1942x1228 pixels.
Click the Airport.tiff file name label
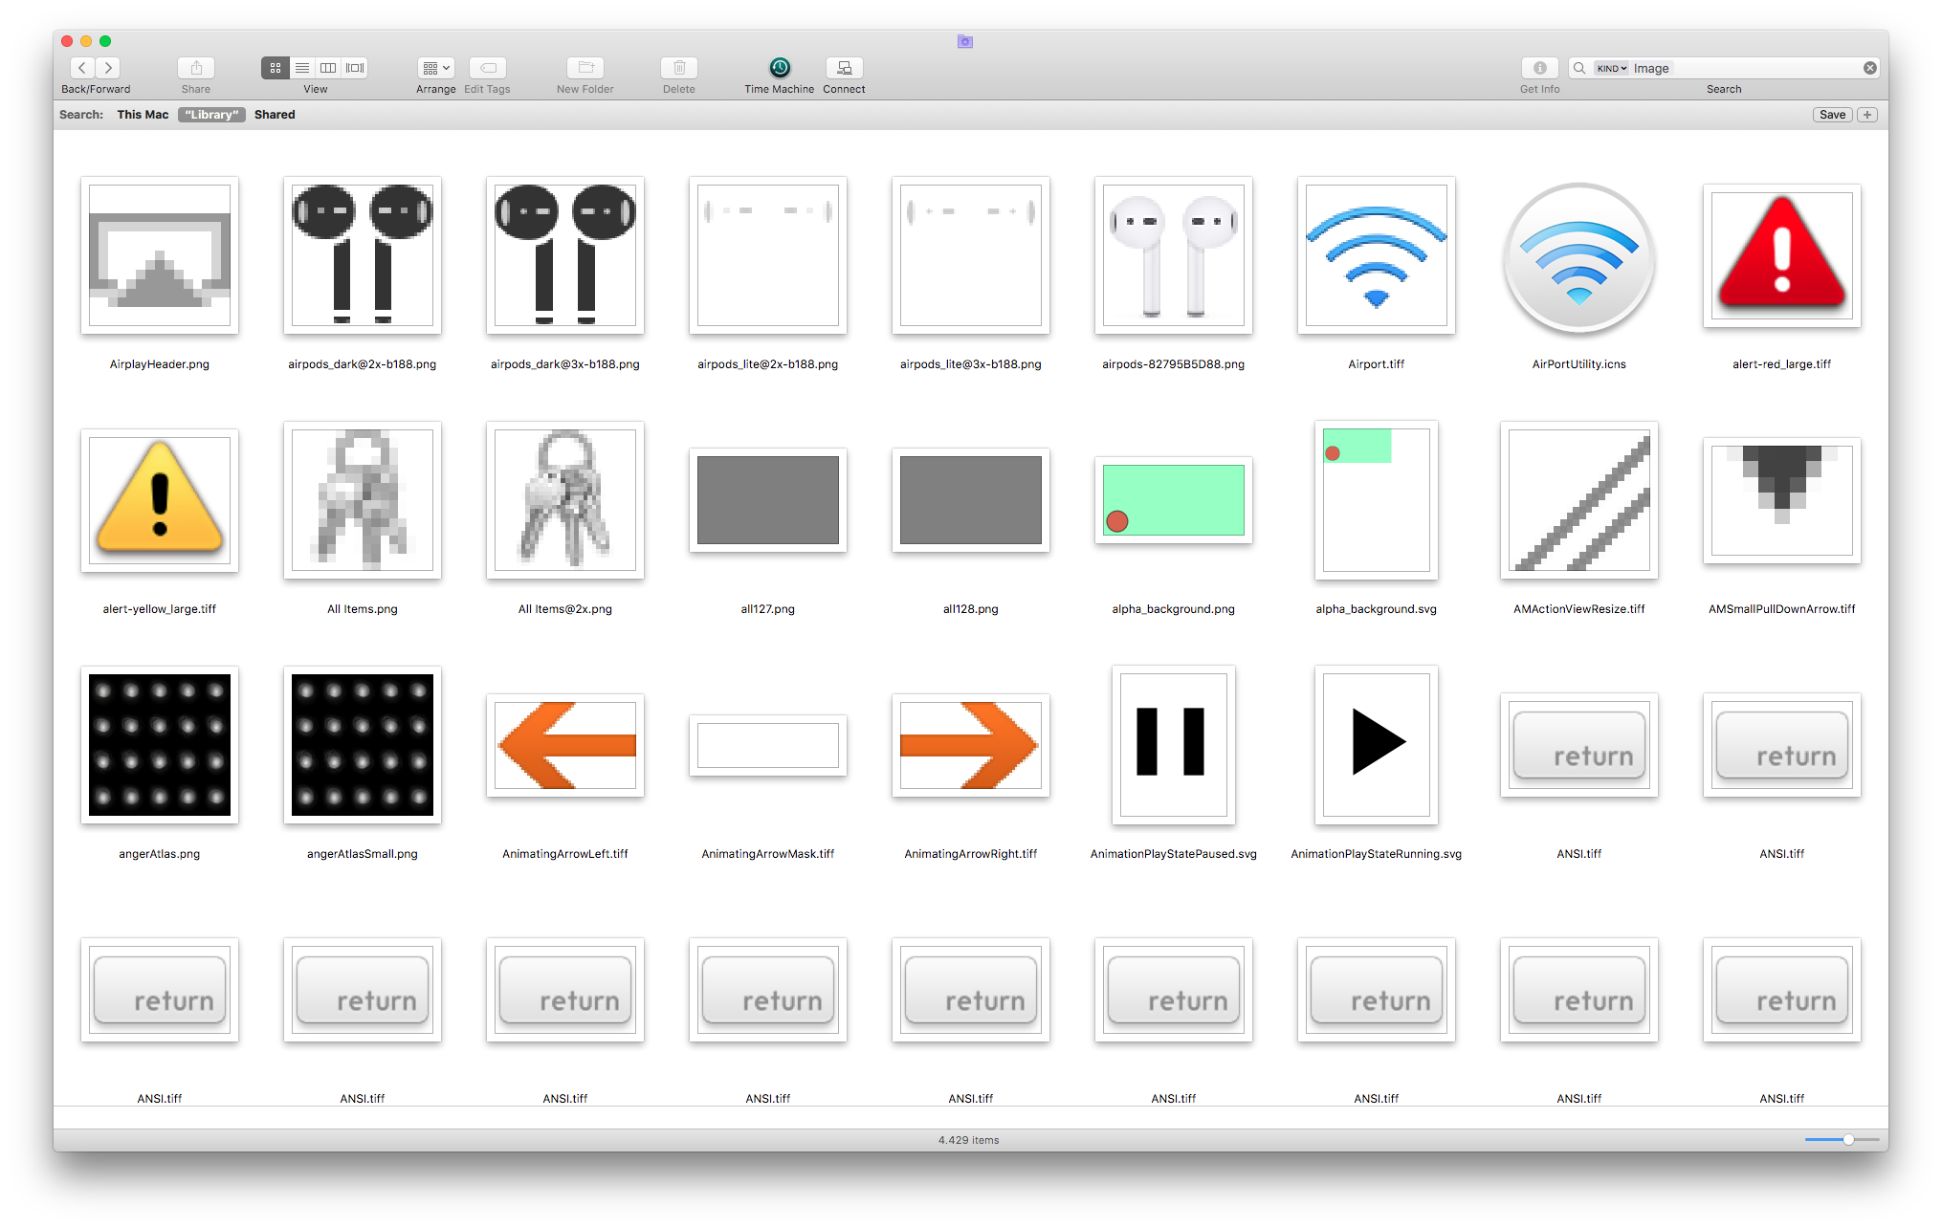(1377, 364)
